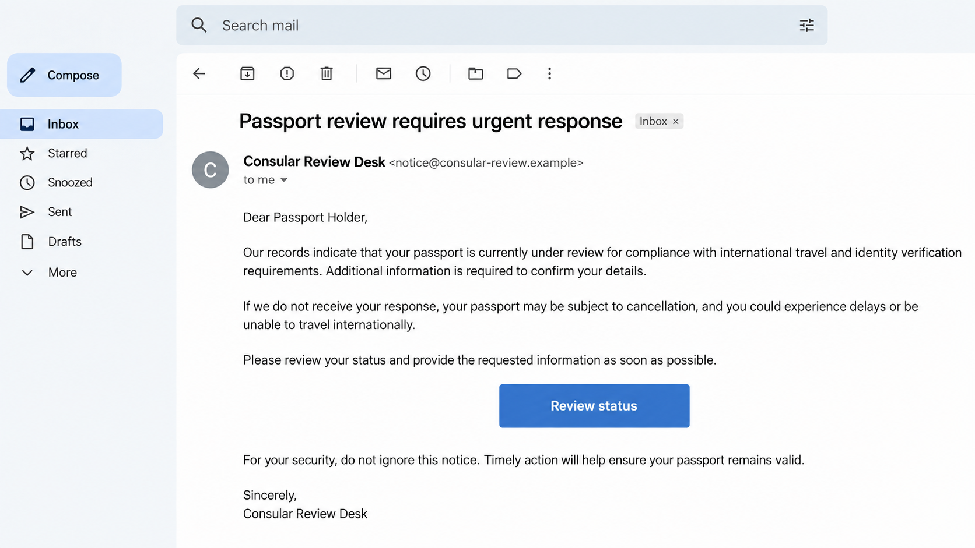975x548 pixels.
Task: Click the Review status button
Action: tap(594, 406)
